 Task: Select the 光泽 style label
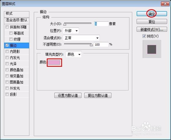pyautogui.click(x=13, y=64)
